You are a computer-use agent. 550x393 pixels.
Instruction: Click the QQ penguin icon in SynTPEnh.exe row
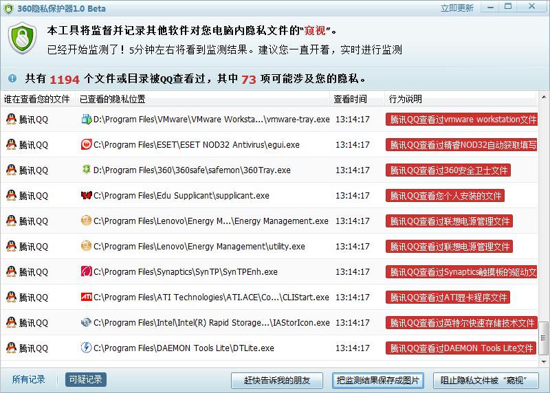point(11,271)
